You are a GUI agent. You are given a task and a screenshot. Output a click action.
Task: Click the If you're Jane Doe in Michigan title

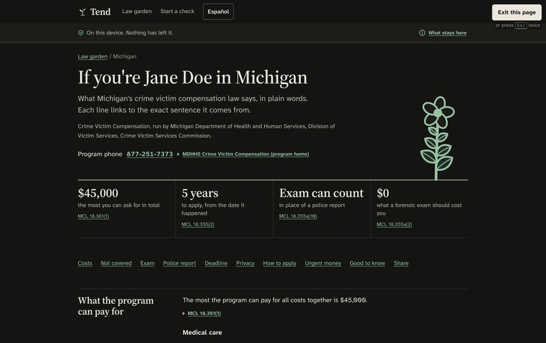[192, 77]
